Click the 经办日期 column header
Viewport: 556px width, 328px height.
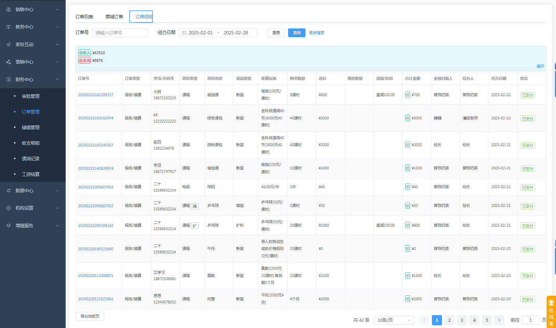(499, 78)
